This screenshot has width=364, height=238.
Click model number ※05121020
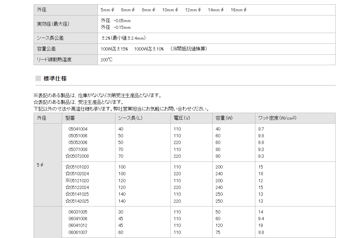pyautogui.click(x=77, y=180)
